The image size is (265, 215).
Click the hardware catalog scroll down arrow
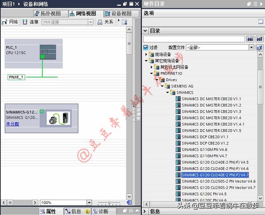pos(260,198)
